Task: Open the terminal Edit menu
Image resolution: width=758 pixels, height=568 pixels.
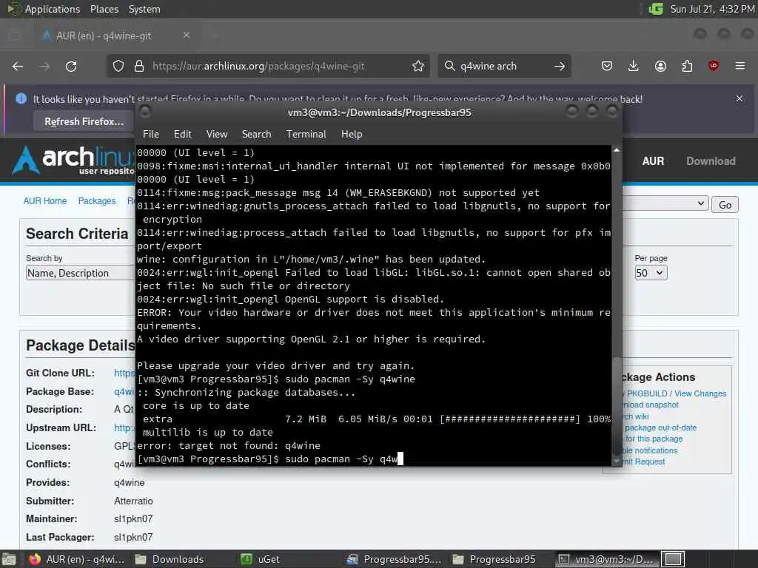Action: [x=182, y=135]
